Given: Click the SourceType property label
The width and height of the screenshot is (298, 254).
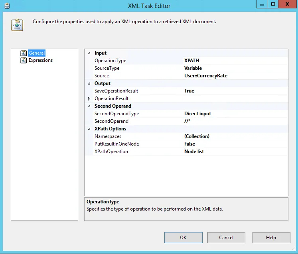Looking at the screenshot, I should pyautogui.click(x=107, y=68).
